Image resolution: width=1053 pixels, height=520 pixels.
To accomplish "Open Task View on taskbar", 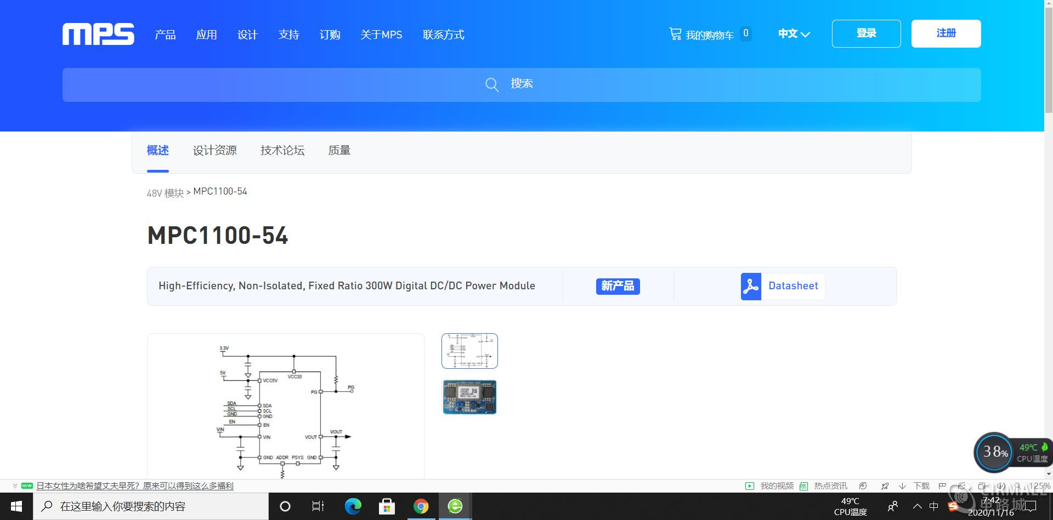I will pyautogui.click(x=318, y=506).
